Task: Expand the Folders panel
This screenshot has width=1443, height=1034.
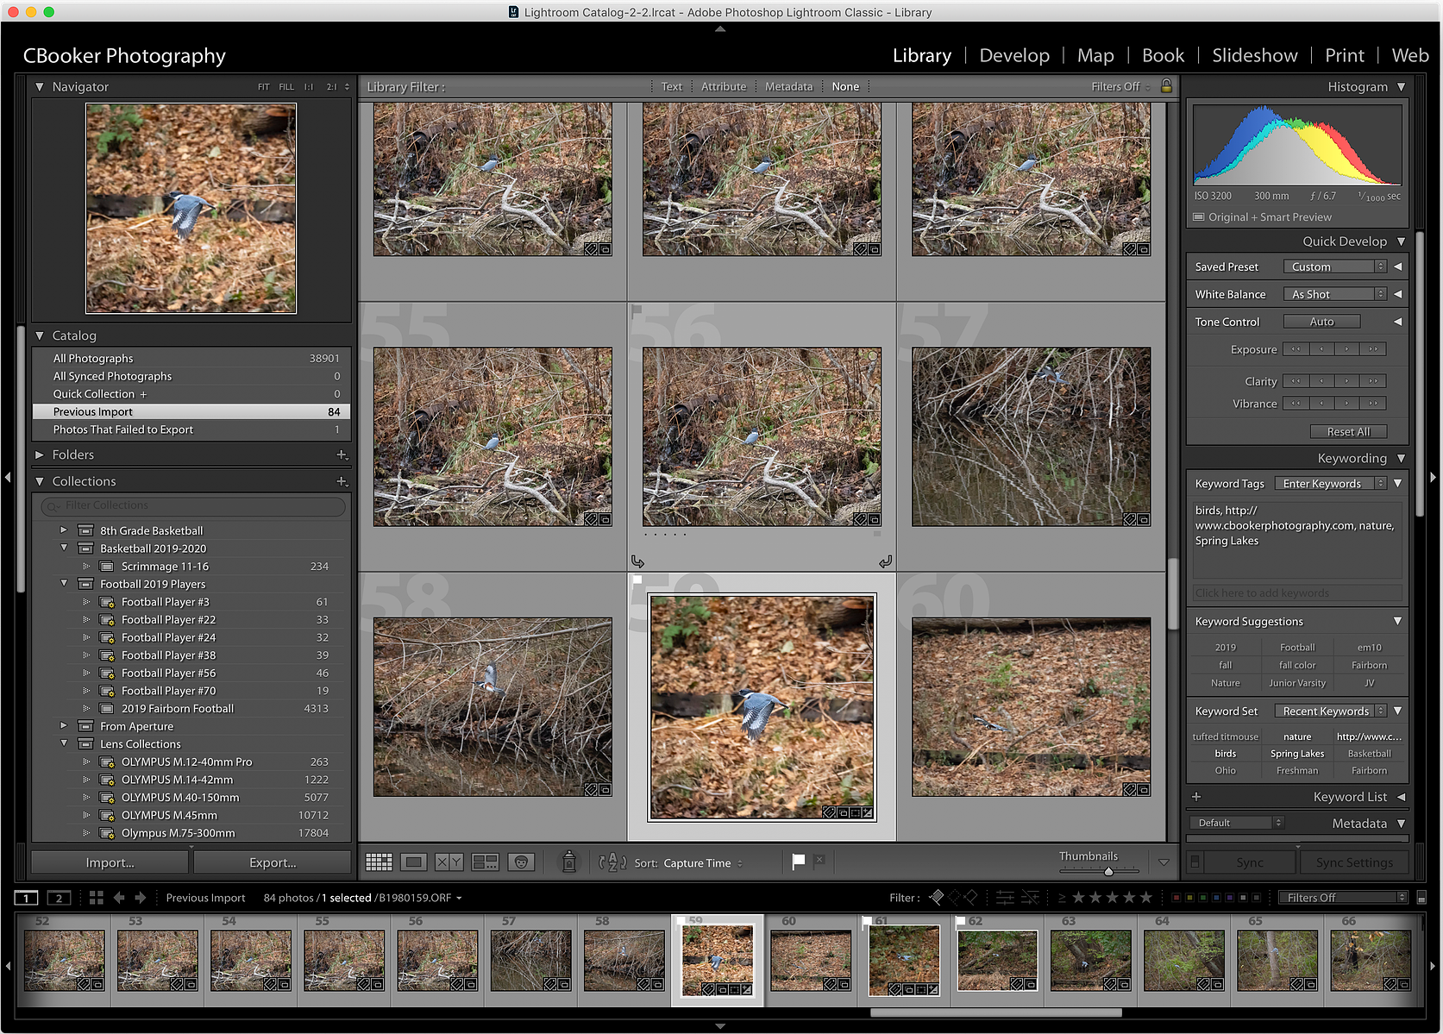Action: 39,454
